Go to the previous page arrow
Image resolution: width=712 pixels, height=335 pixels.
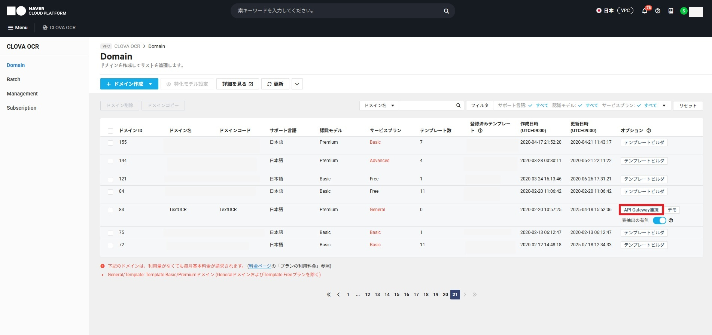[338, 295]
